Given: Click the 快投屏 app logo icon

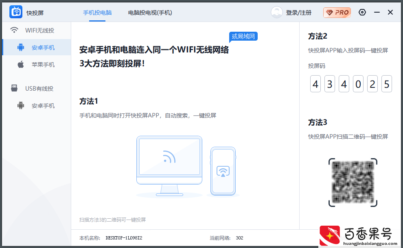Looking at the screenshot, I should coord(16,12).
